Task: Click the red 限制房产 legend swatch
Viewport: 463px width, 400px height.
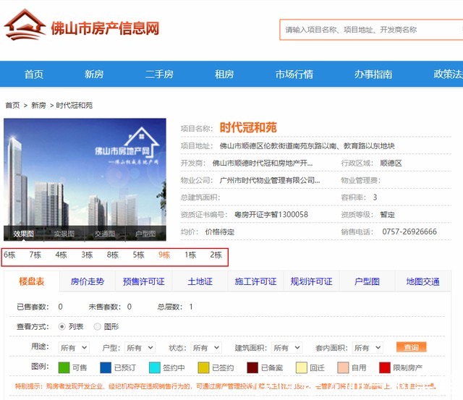Action: [385, 368]
